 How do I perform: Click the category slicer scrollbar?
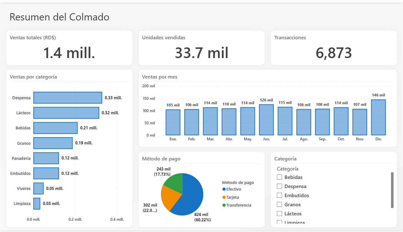pyautogui.click(x=392, y=190)
